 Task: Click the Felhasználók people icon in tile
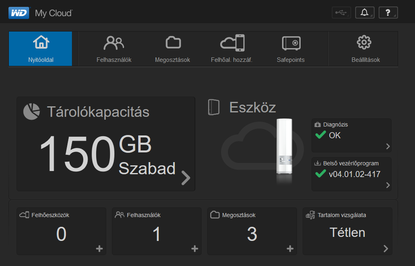(x=119, y=215)
